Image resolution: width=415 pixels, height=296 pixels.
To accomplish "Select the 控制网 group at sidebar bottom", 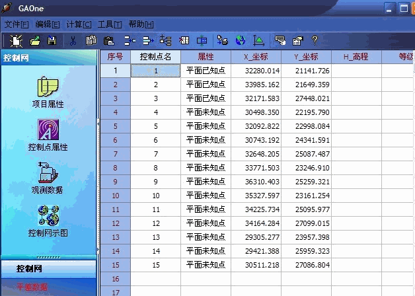I will (x=29, y=269).
